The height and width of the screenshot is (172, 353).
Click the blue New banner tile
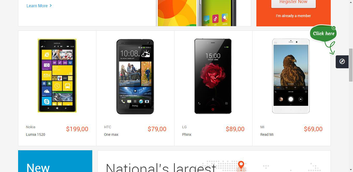coord(55,161)
